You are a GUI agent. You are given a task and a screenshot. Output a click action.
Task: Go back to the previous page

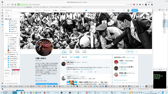(2, 4)
